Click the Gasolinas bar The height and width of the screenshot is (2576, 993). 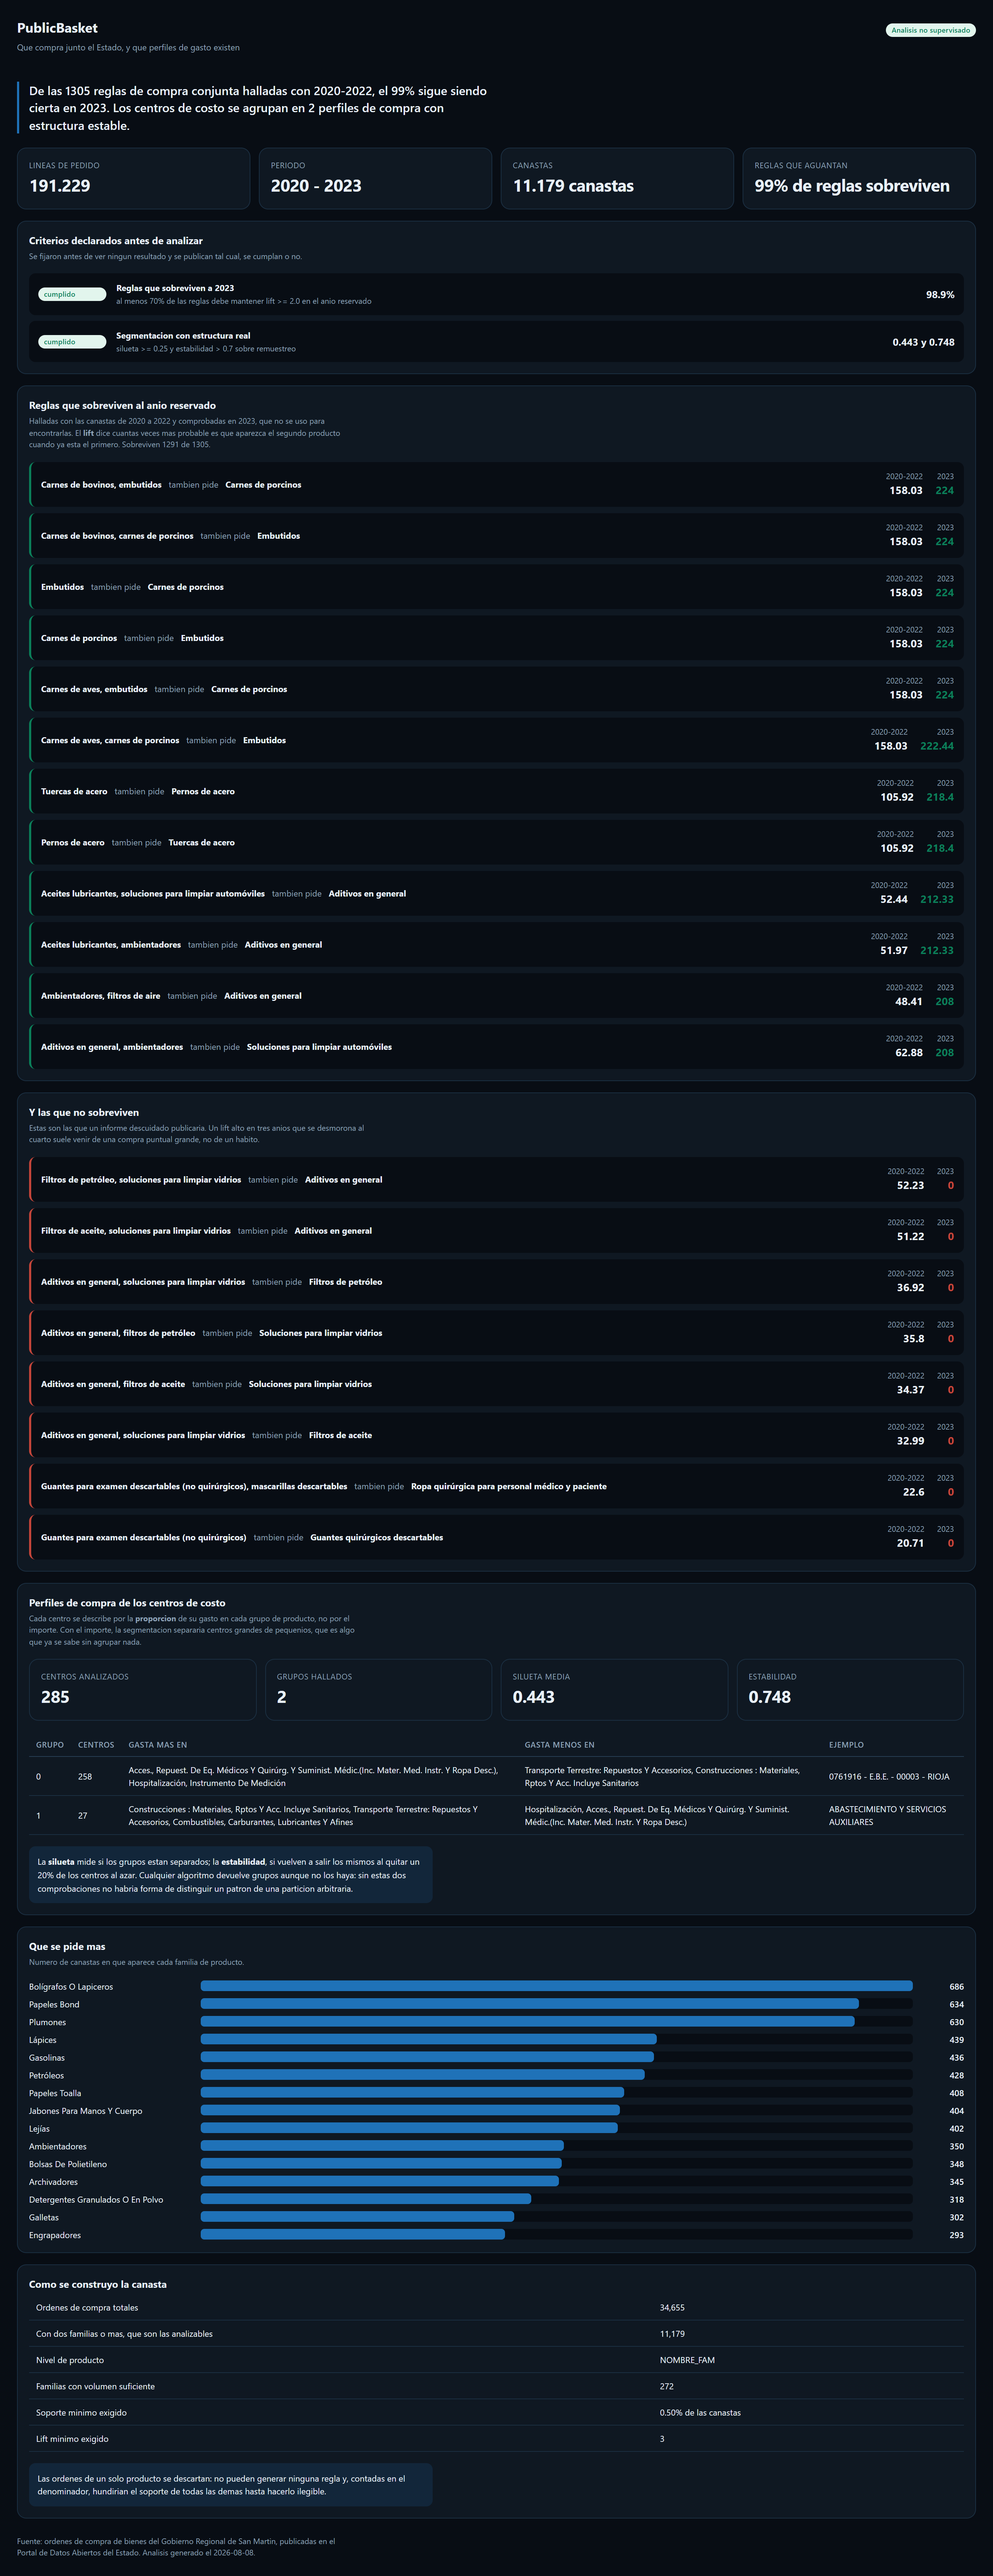[x=428, y=2057]
